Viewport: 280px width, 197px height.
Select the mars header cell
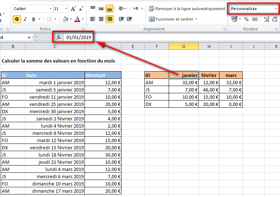[231, 75]
